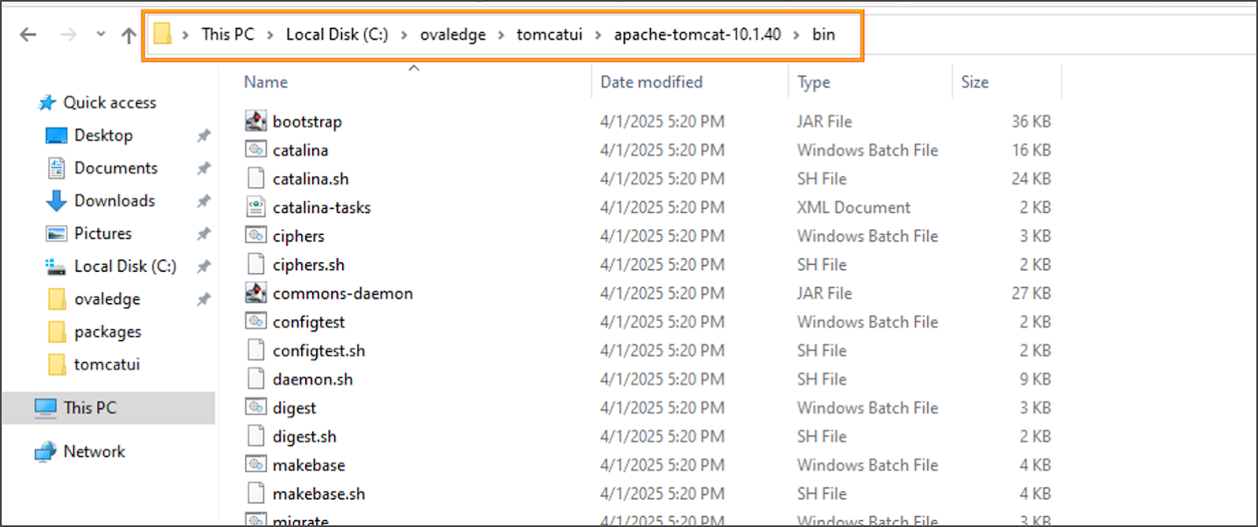Select This PC in navigation pane

(x=90, y=408)
